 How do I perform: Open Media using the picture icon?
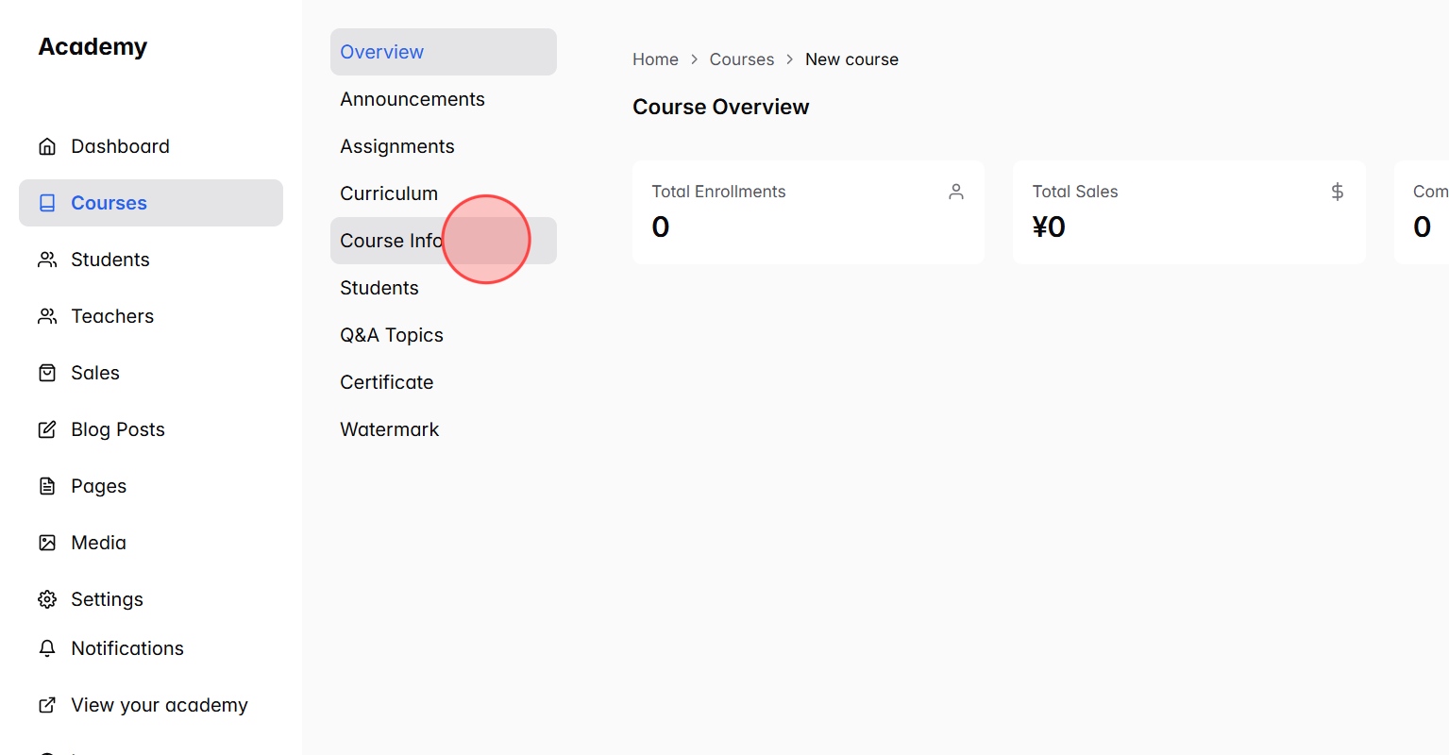[x=47, y=542]
